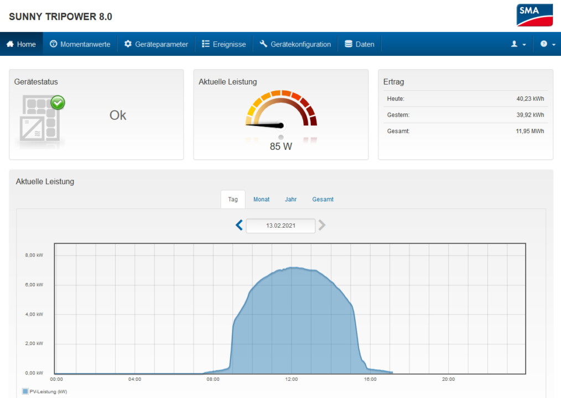Image resolution: width=561 pixels, height=398 pixels.
Task: Click the Momentanwerte gauge icon
Action: 53,44
